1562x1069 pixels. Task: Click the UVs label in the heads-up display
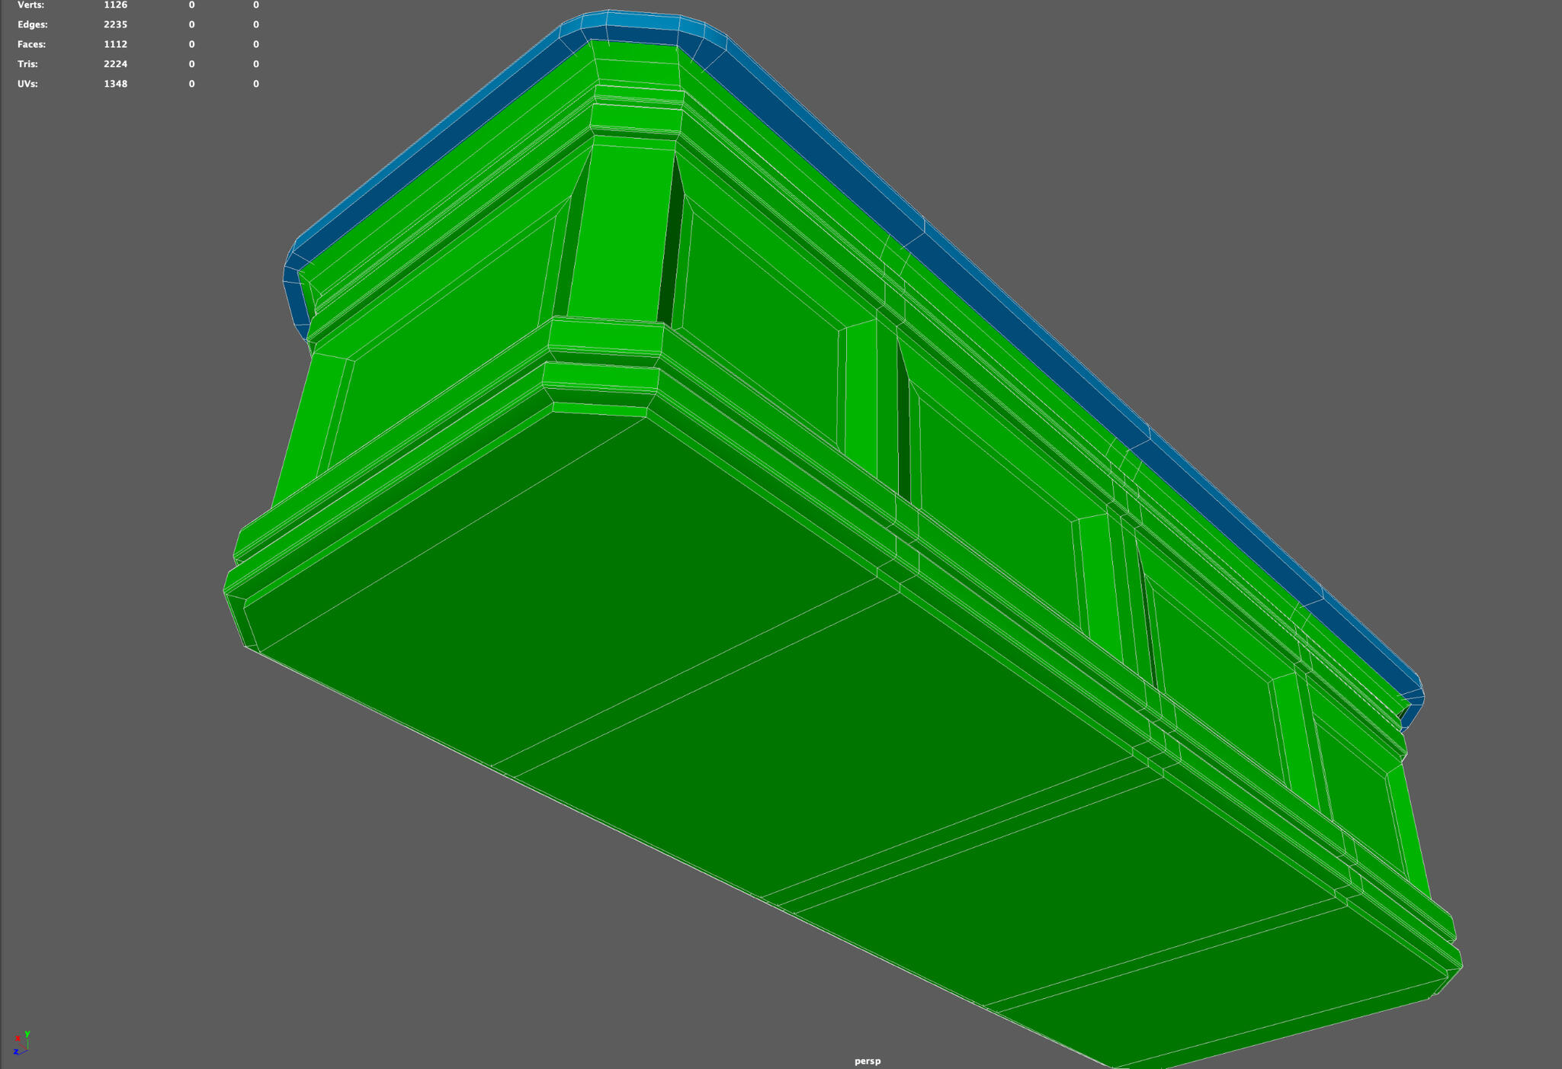click(x=27, y=84)
